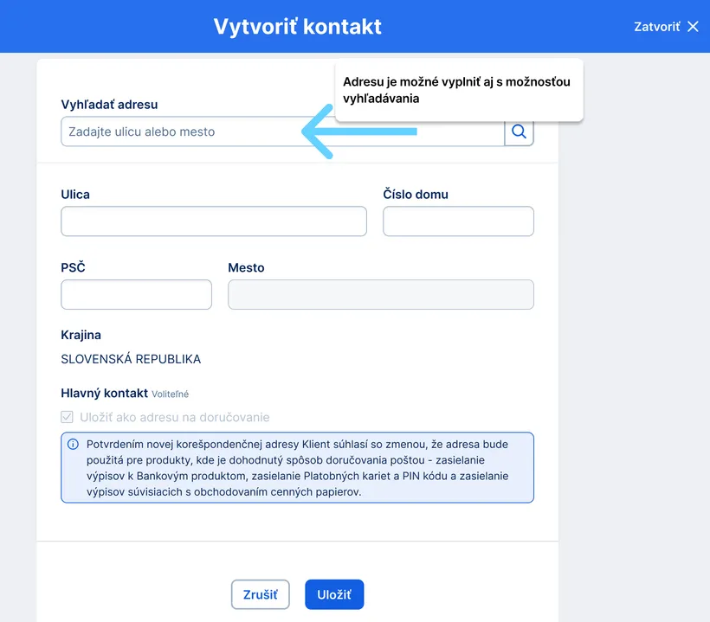Click the 'Ulica' input field
The width and height of the screenshot is (710, 622).
pyautogui.click(x=213, y=221)
